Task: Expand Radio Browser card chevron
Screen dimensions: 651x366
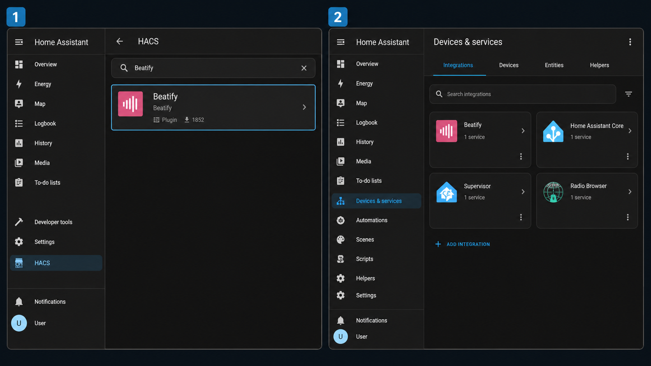Action: (630, 192)
